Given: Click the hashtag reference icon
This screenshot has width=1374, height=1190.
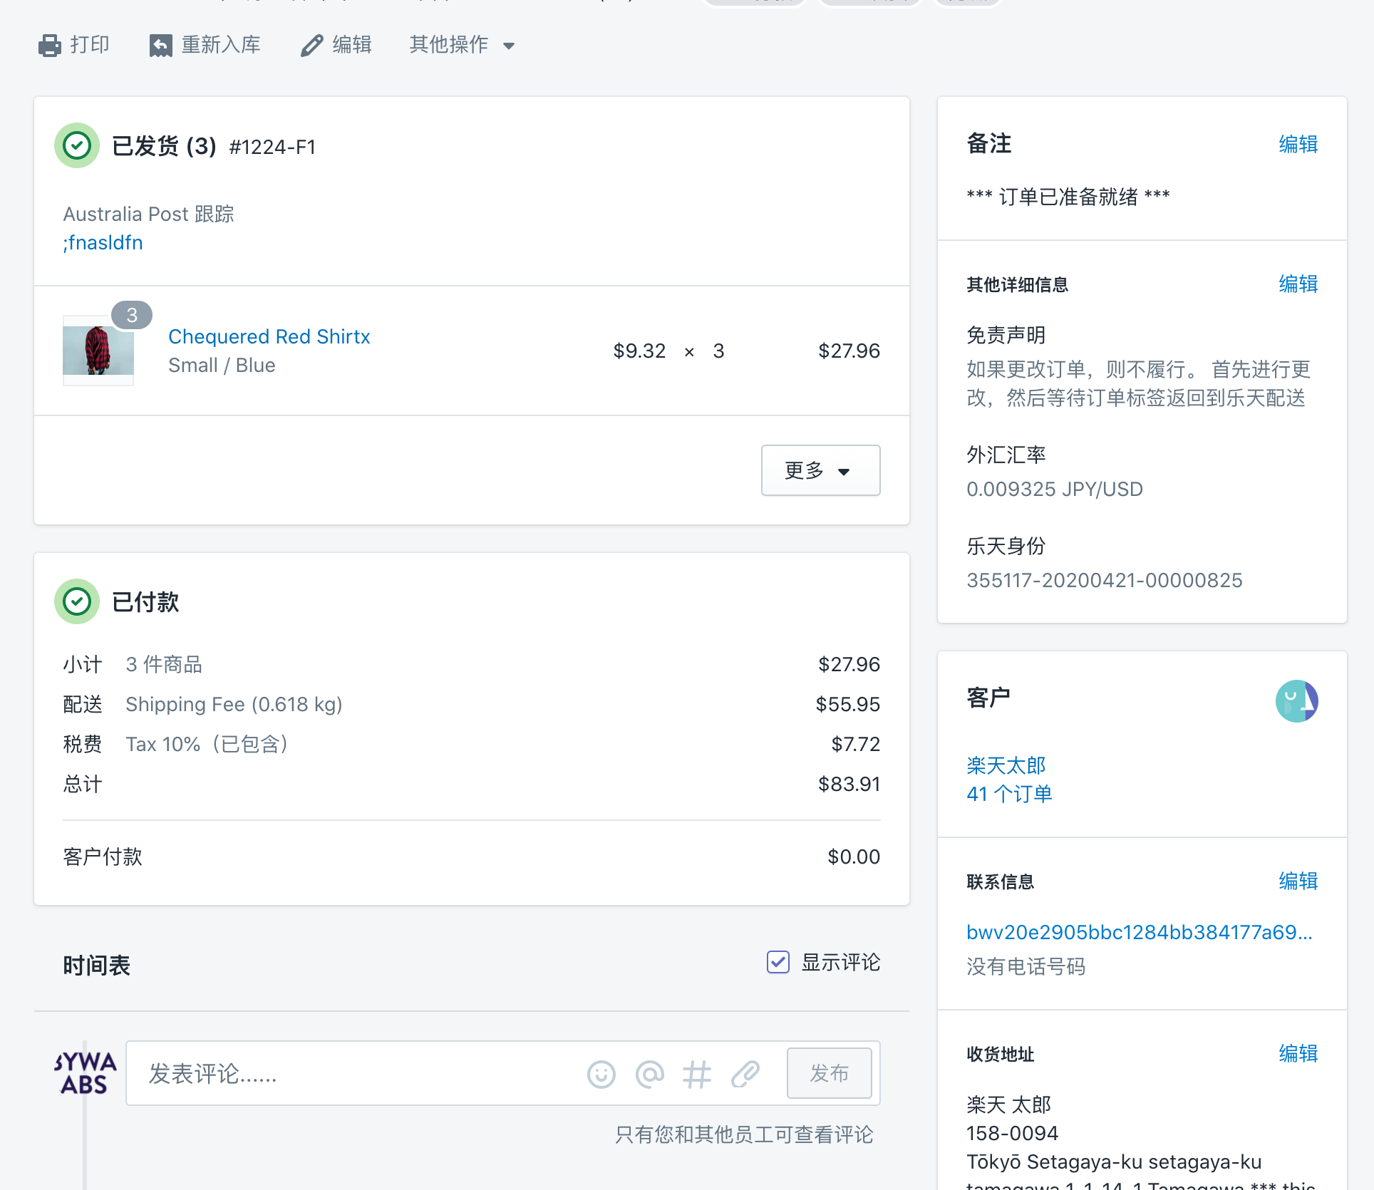Looking at the screenshot, I should (x=696, y=1074).
